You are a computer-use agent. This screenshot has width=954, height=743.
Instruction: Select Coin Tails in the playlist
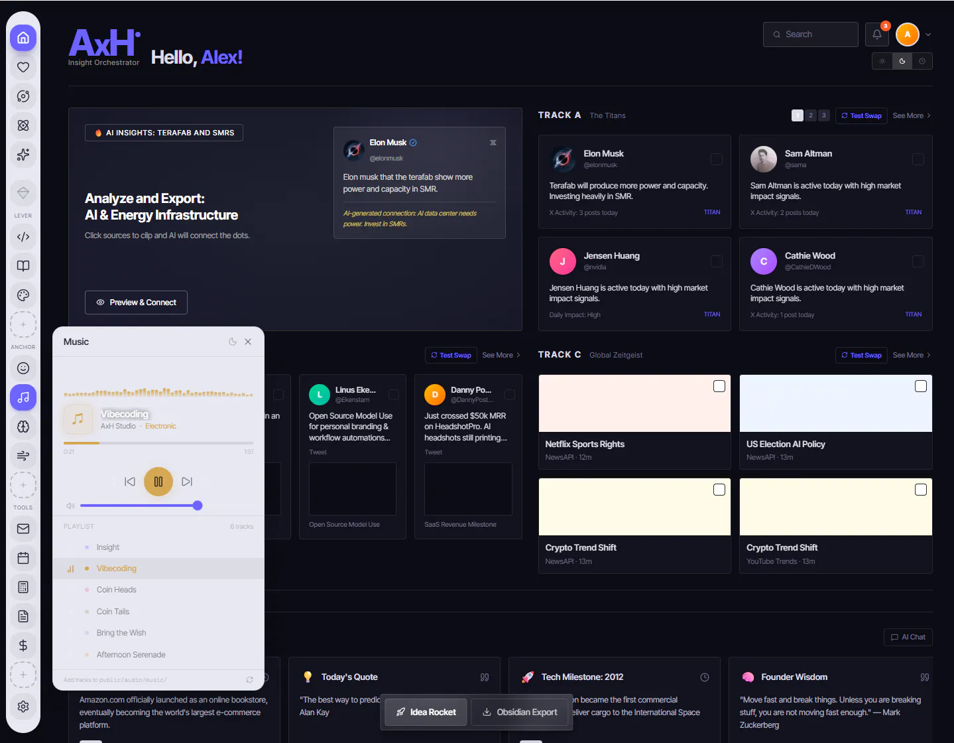coord(158,612)
